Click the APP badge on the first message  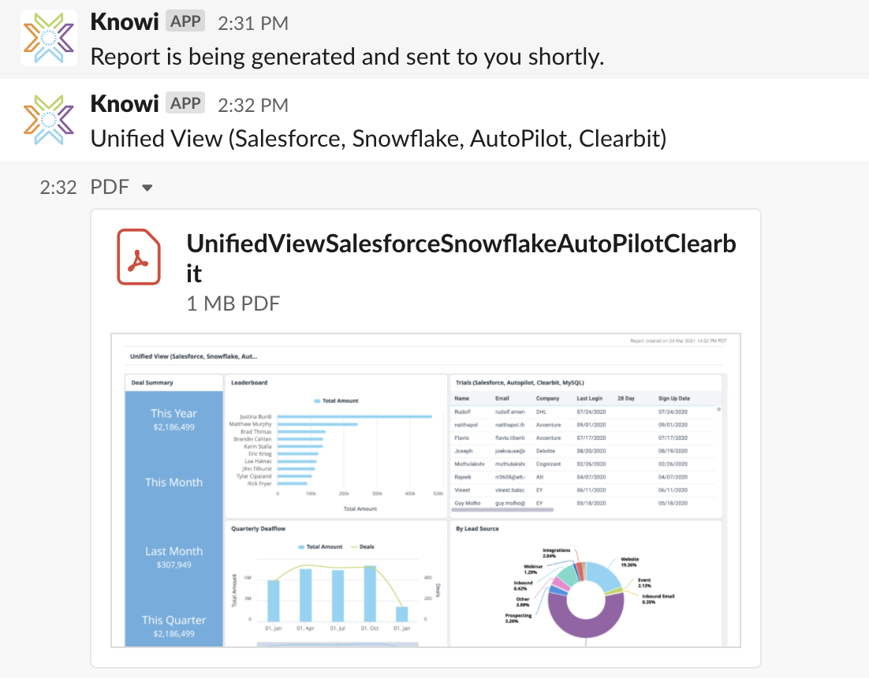(186, 21)
